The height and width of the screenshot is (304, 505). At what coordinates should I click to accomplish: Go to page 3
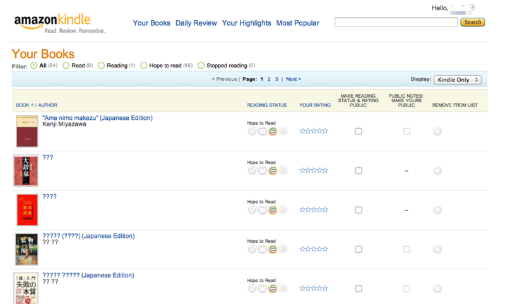276,79
